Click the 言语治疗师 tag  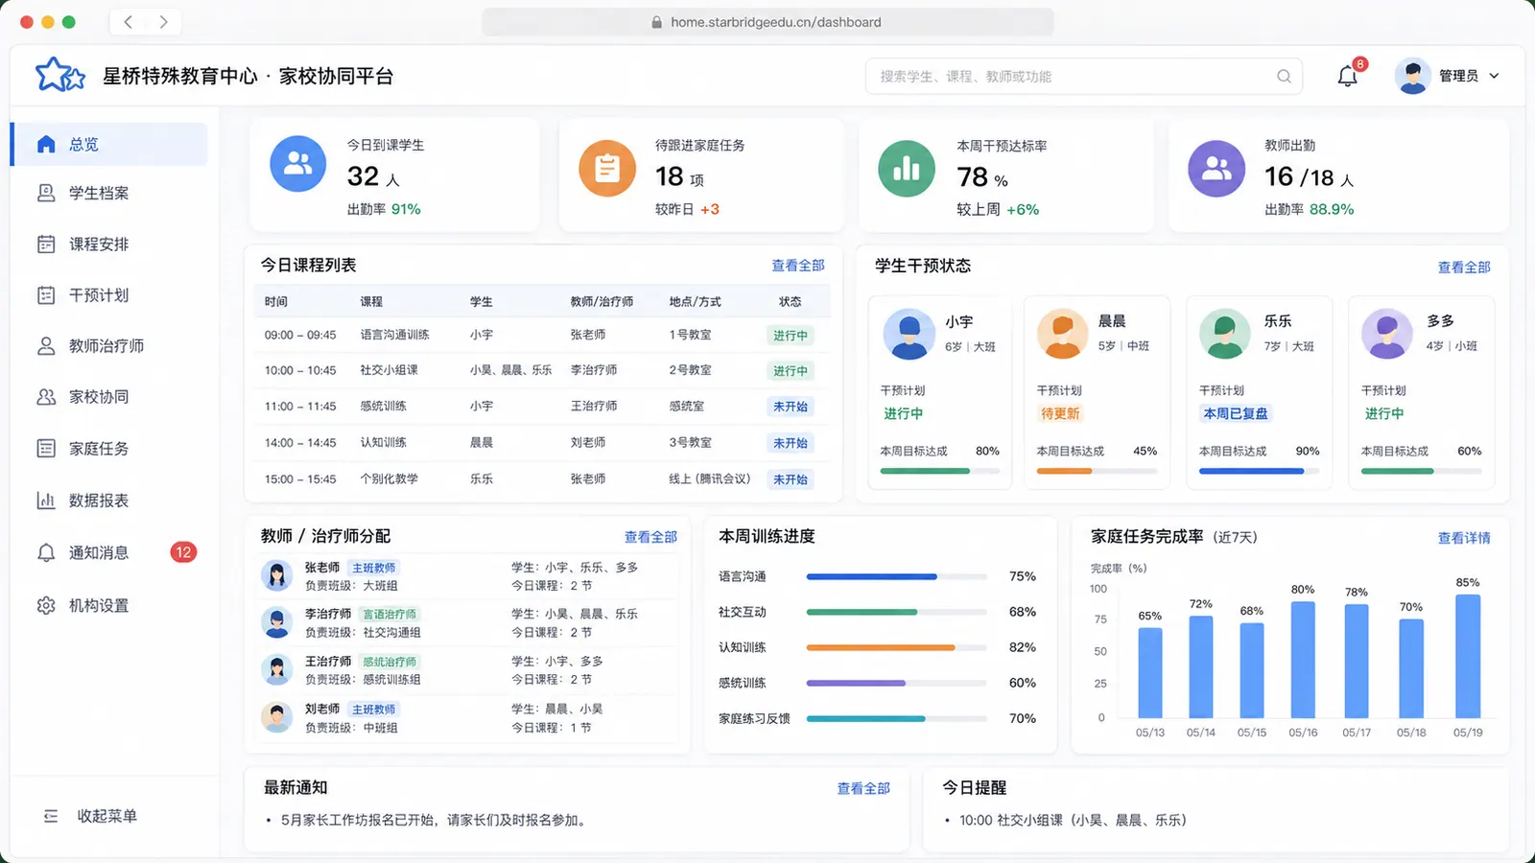[x=390, y=614]
